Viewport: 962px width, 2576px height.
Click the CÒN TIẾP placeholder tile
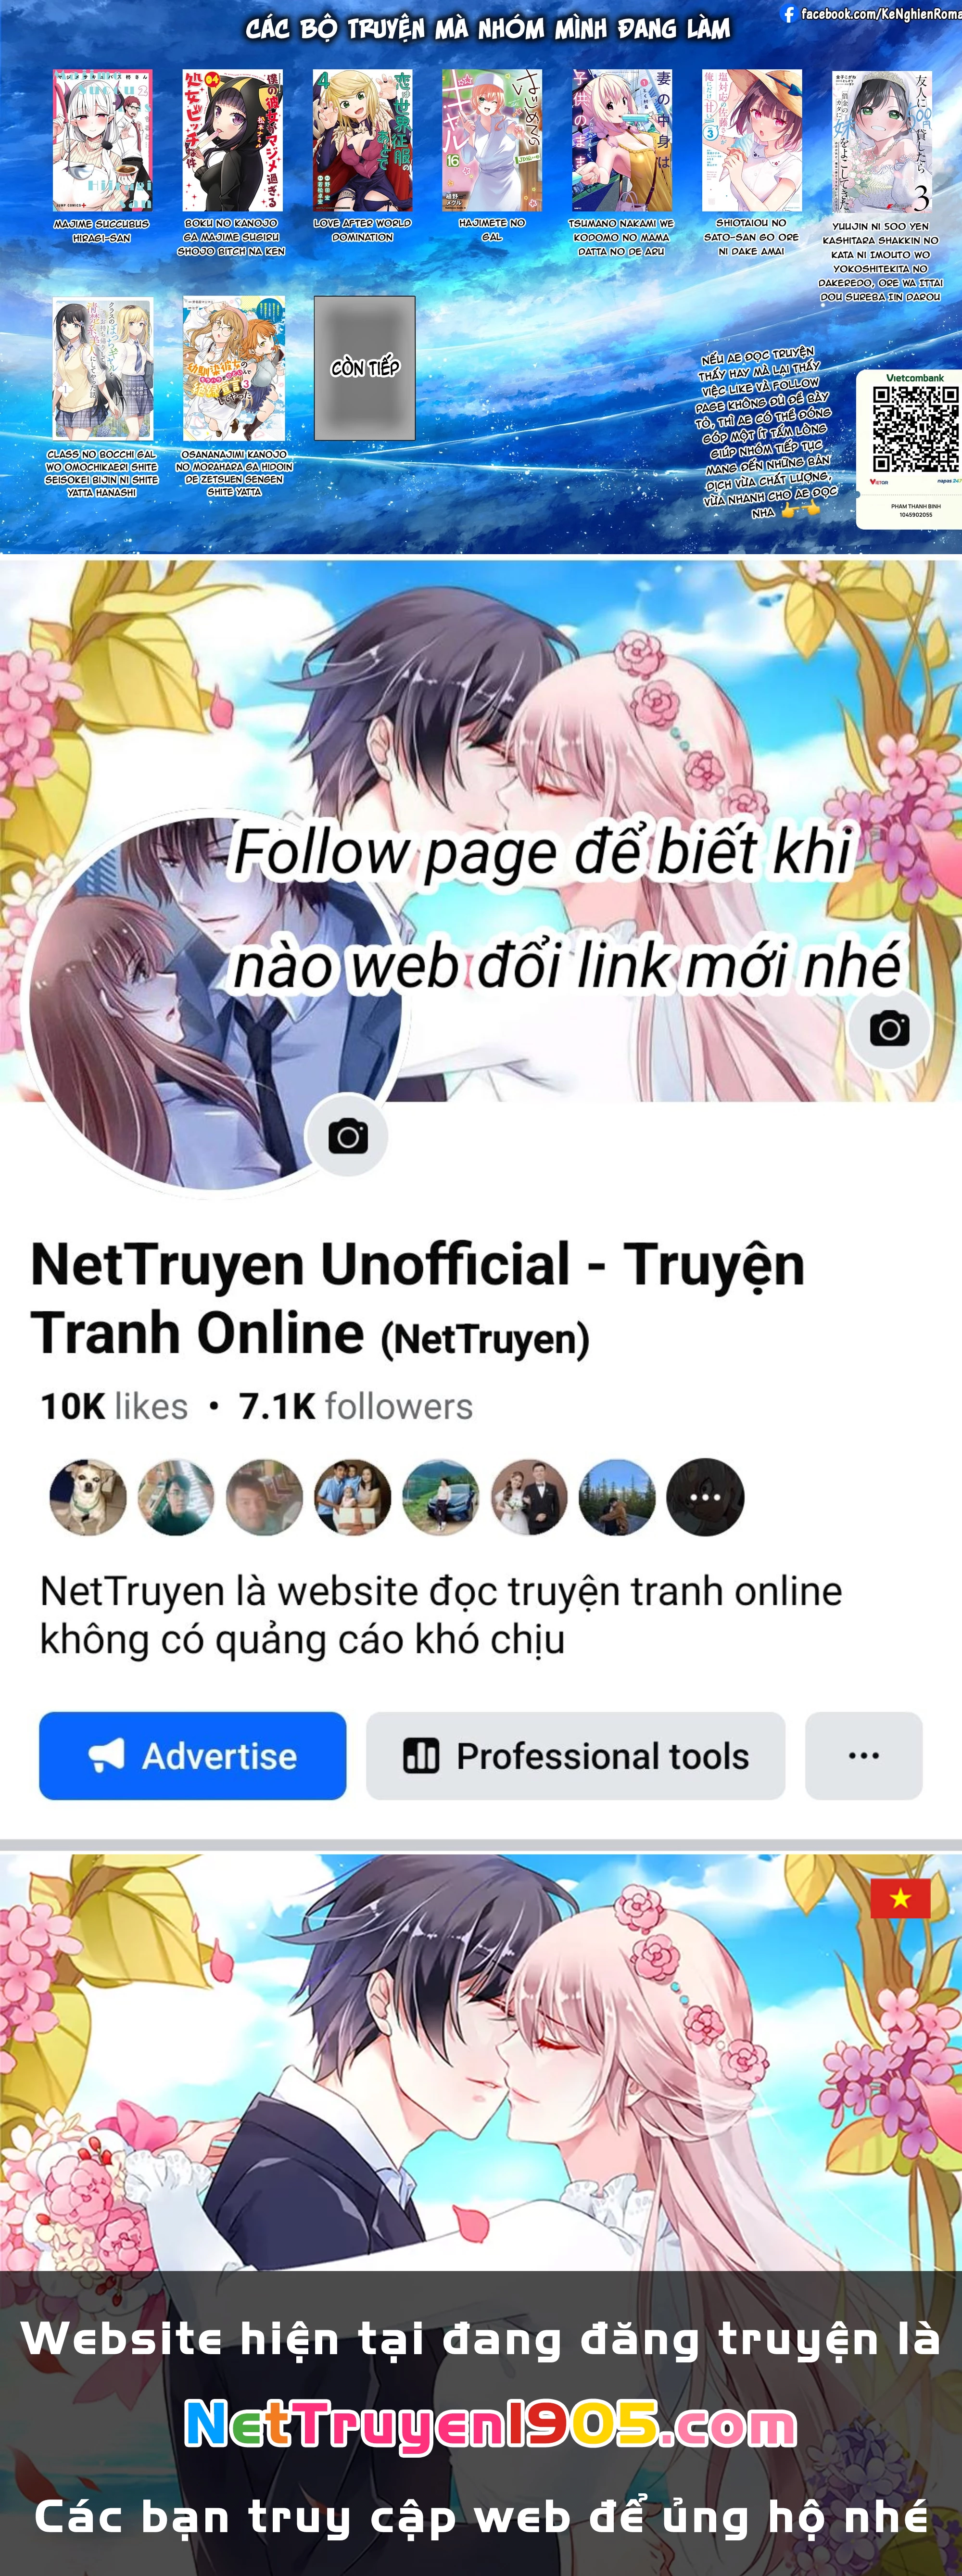(365, 368)
